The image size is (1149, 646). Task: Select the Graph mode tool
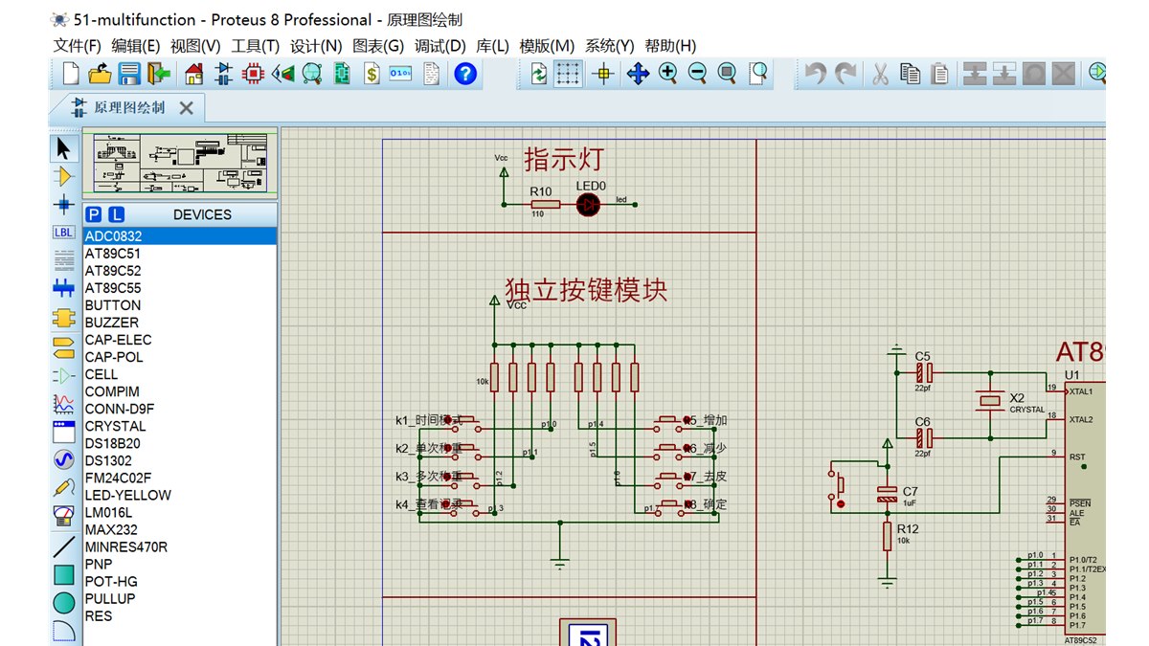(x=63, y=404)
